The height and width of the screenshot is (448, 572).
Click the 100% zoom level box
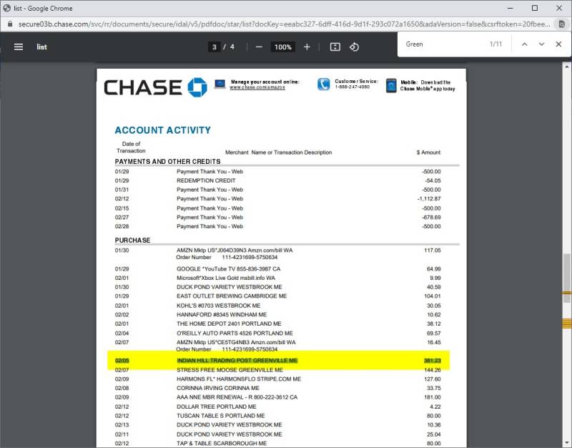pyautogui.click(x=282, y=47)
